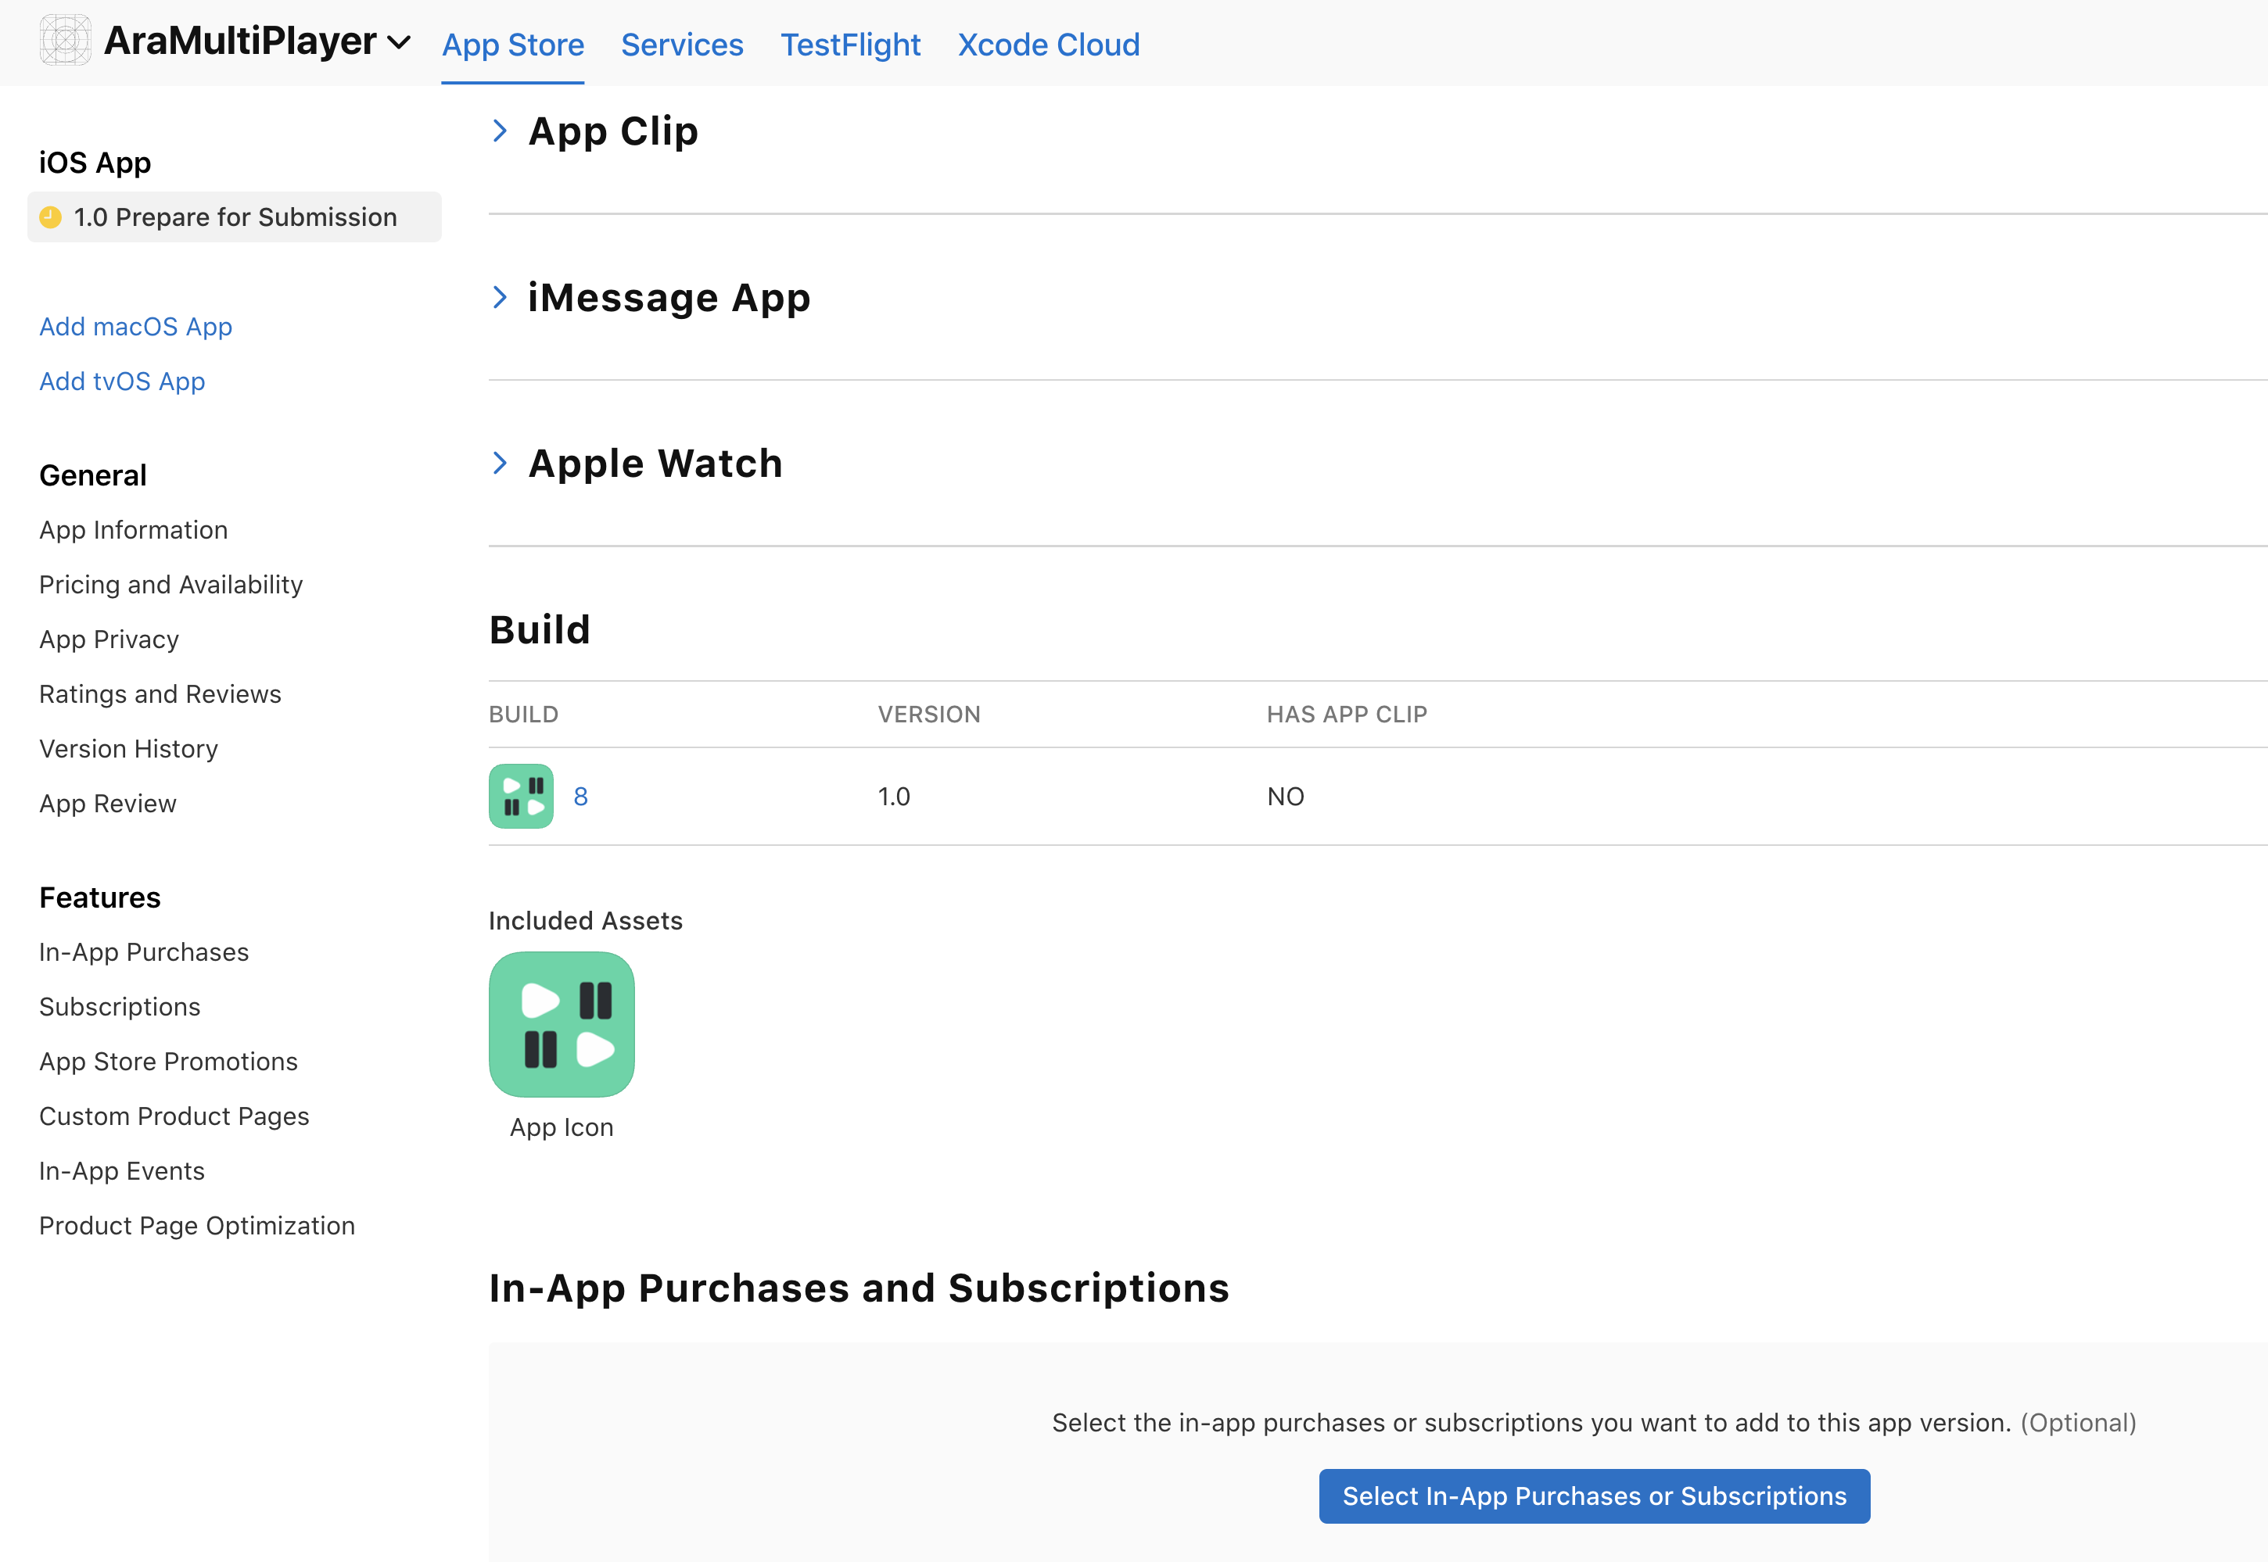Switch to the Services tab

(681, 45)
